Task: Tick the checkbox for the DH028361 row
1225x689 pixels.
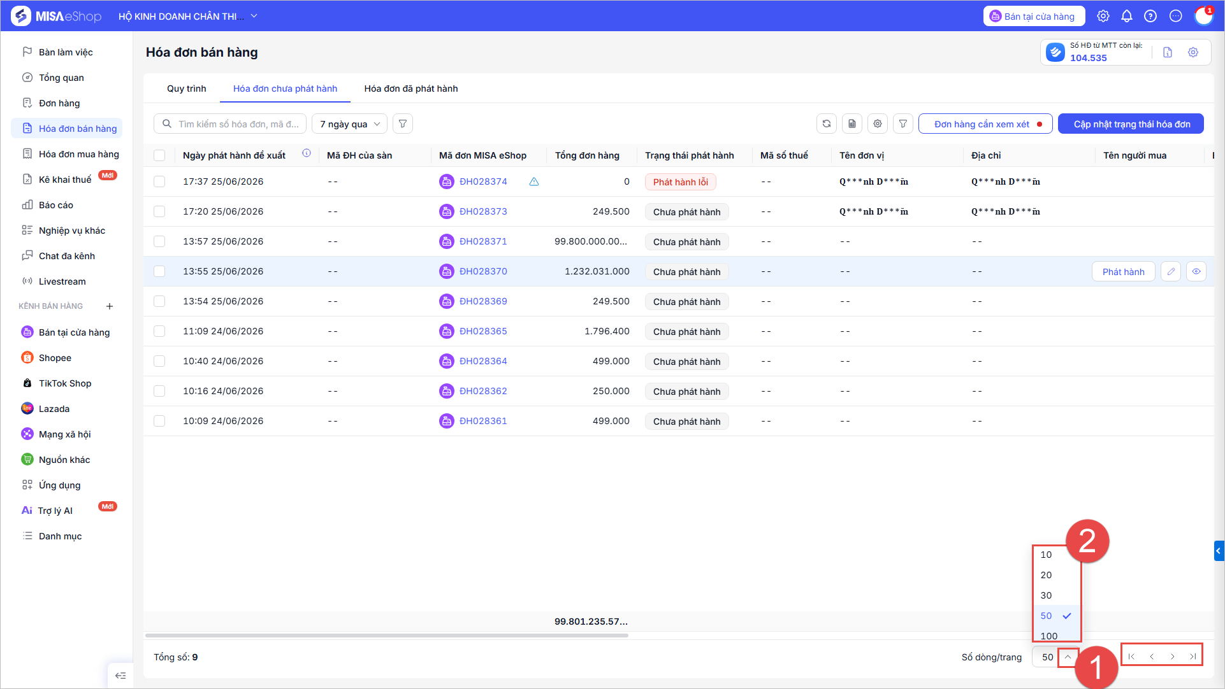Action: [x=159, y=421]
